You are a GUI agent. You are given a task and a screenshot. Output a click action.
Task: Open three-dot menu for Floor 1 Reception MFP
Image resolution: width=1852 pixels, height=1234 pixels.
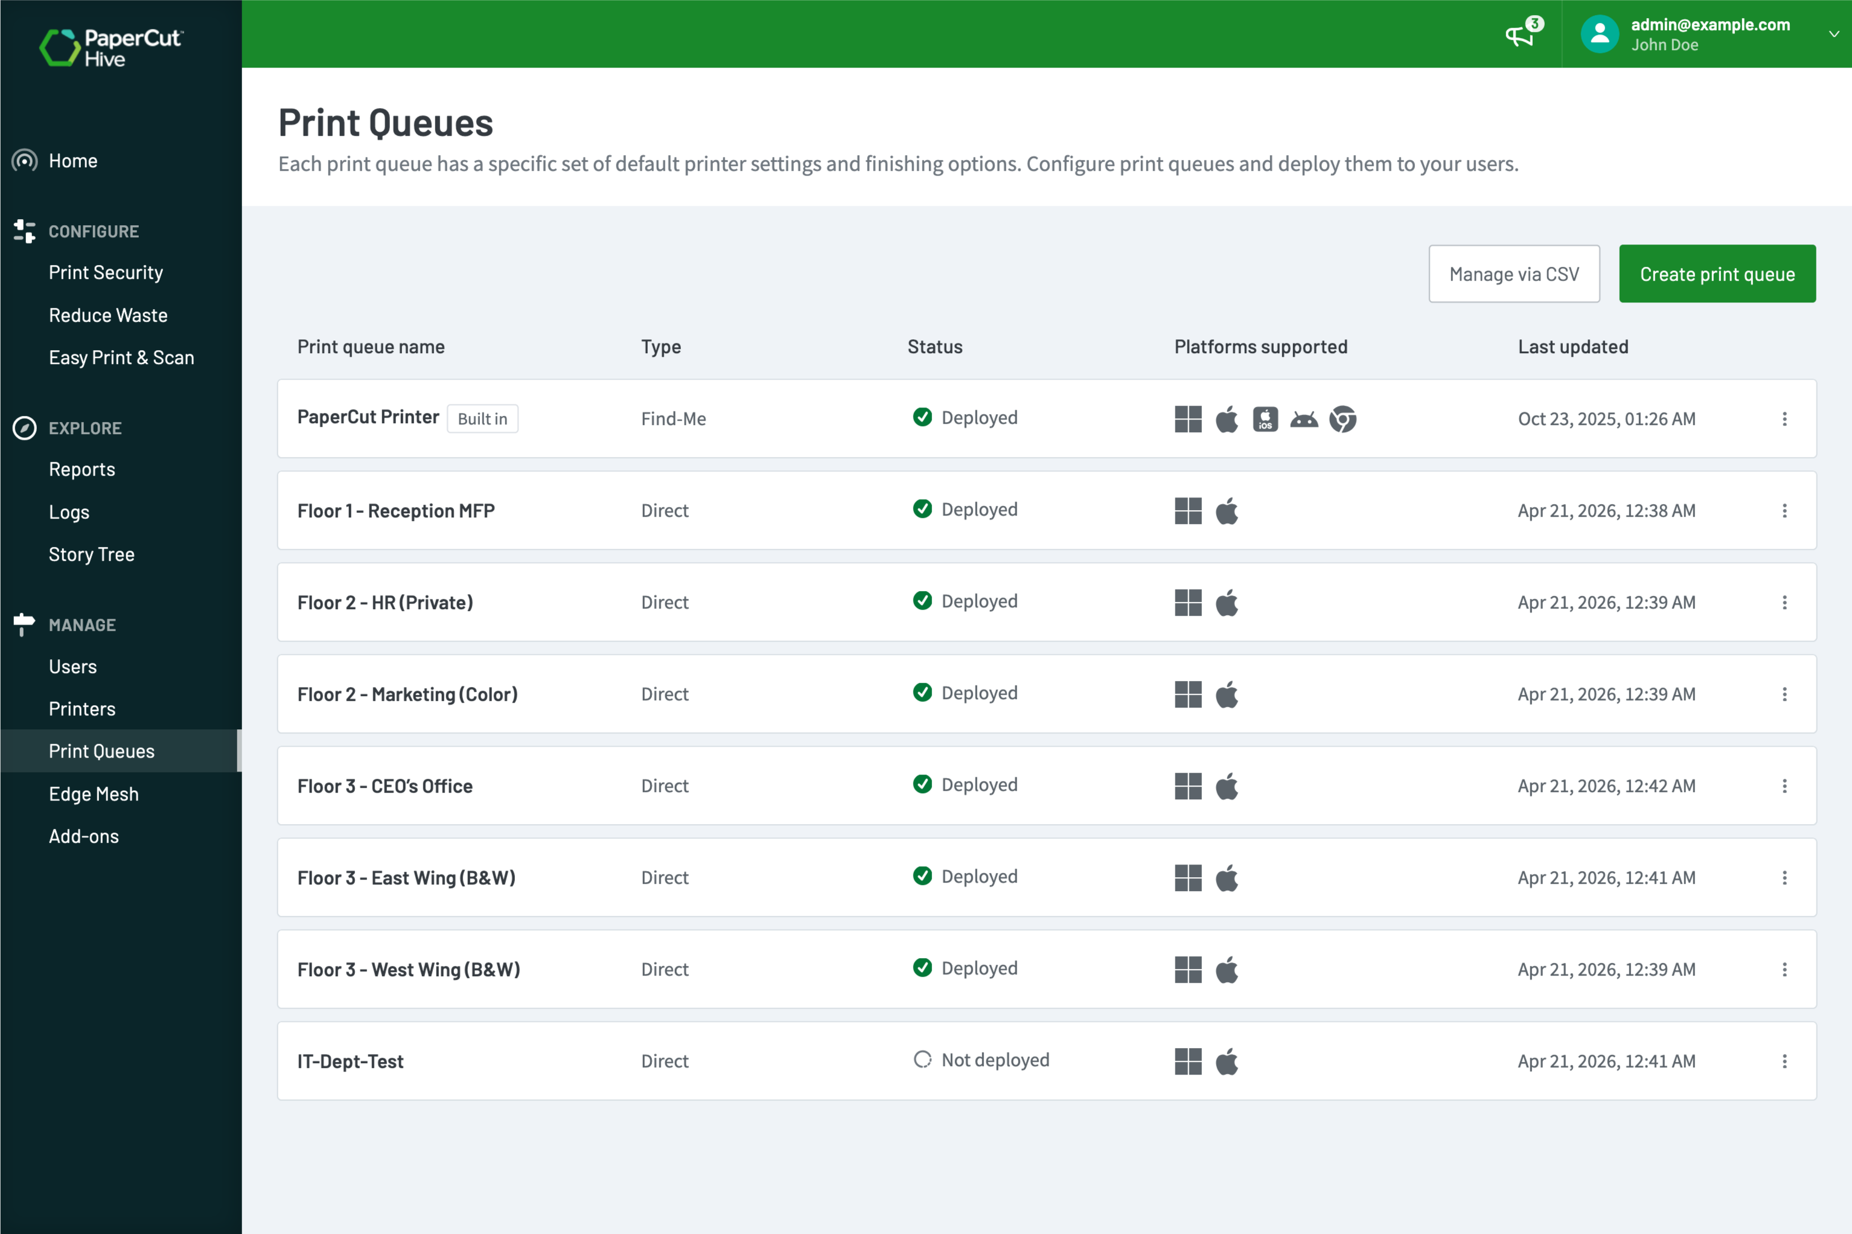pyautogui.click(x=1784, y=511)
